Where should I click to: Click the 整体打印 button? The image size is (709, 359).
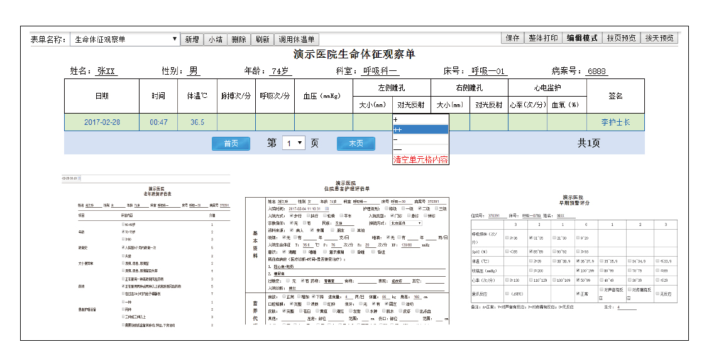point(543,38)
